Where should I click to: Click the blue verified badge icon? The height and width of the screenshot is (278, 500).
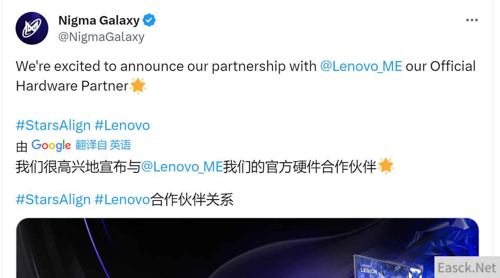click(149, 20)
